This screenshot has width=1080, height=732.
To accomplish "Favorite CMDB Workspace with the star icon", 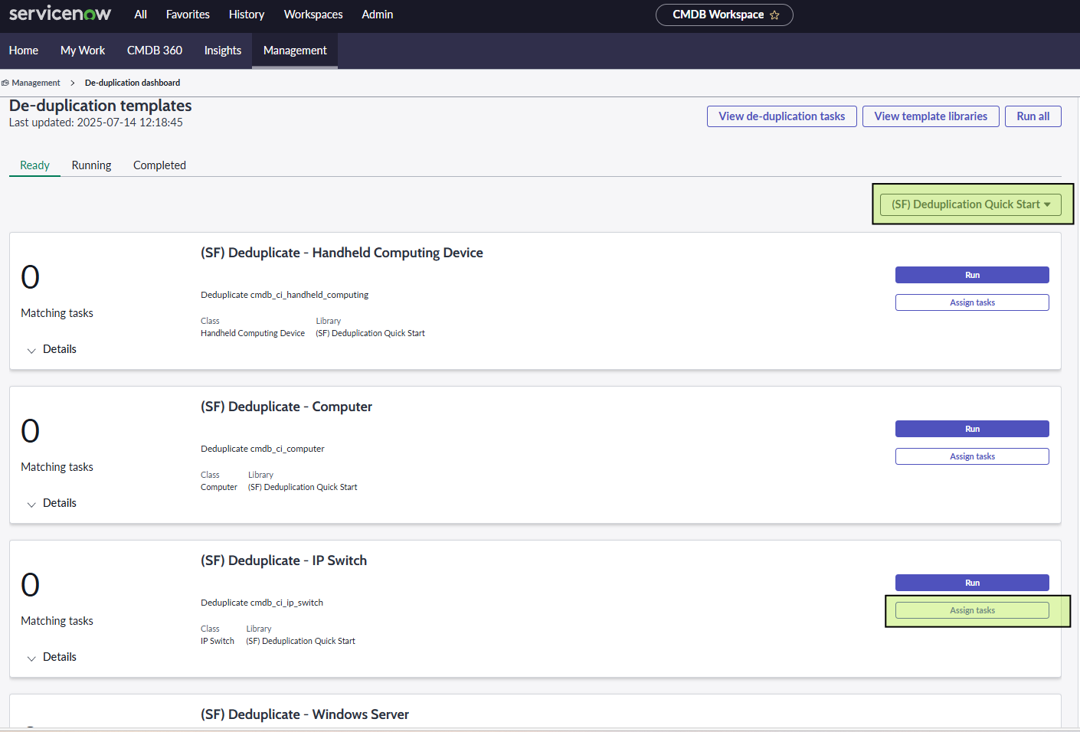I will point(774,15).
